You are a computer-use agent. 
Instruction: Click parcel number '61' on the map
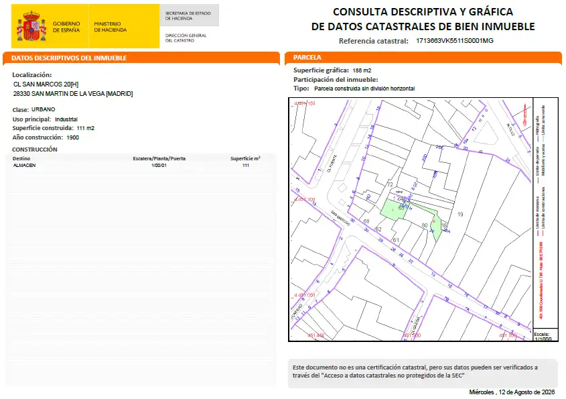pos(396,240)
